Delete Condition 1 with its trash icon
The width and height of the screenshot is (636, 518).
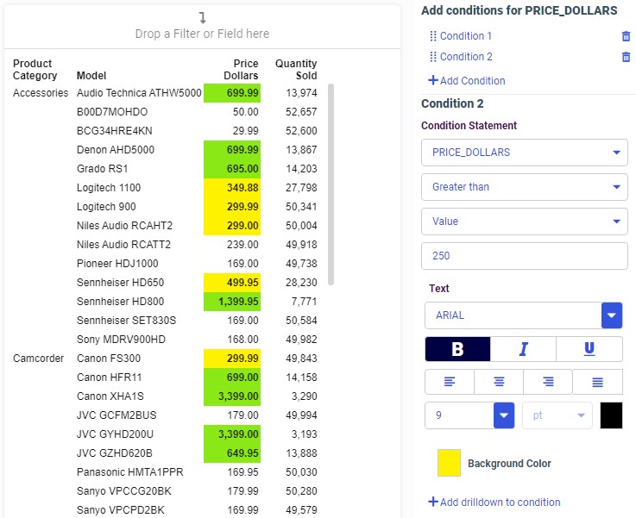[x=626, y=36]
